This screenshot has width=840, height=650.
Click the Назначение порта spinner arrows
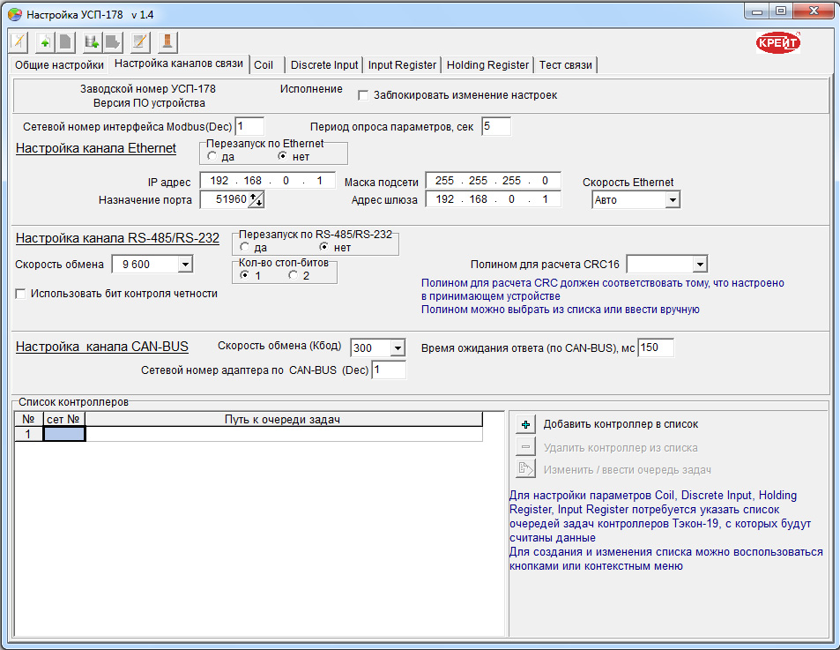[x=256, y=200]
